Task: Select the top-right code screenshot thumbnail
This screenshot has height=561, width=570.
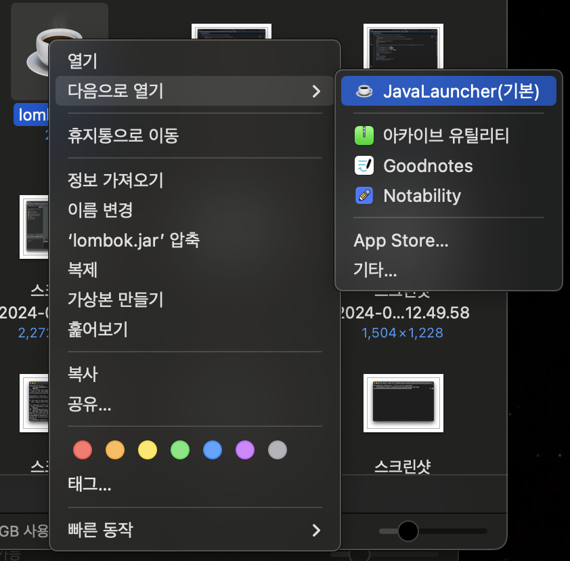Action: pos(403,46)
